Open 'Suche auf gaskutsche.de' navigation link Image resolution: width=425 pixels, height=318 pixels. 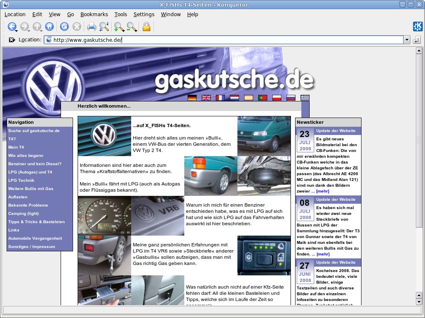tap(34, 130)
